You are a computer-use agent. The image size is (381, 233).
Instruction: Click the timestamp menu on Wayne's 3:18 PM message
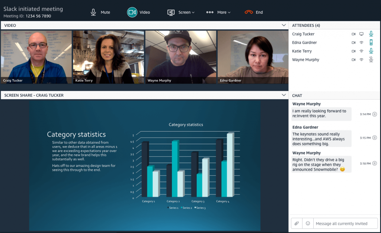click(x=374, y=164)
